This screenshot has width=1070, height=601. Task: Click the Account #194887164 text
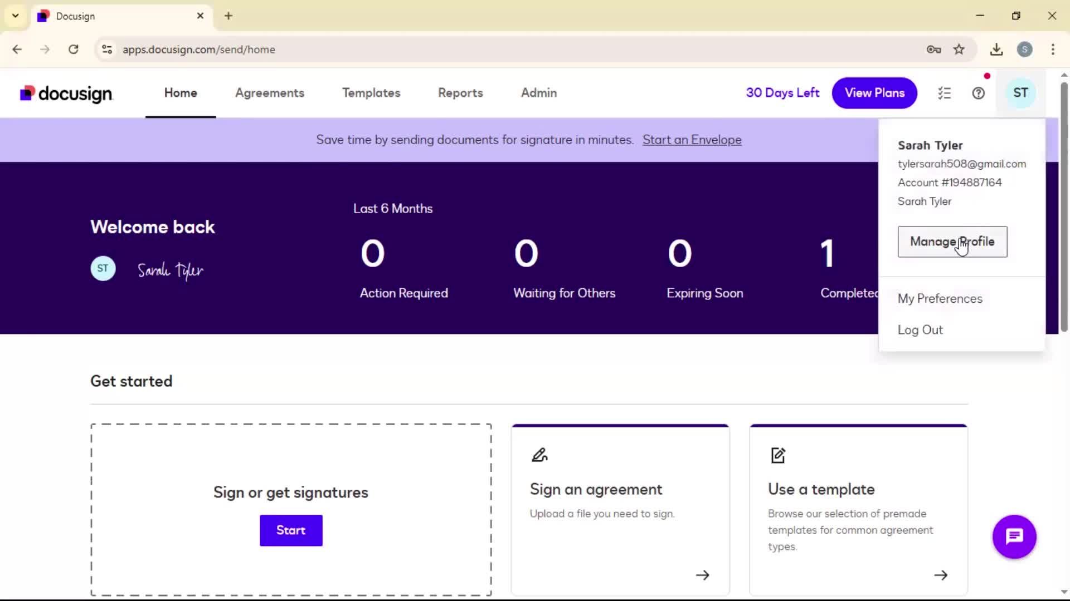tap(950, 183)
